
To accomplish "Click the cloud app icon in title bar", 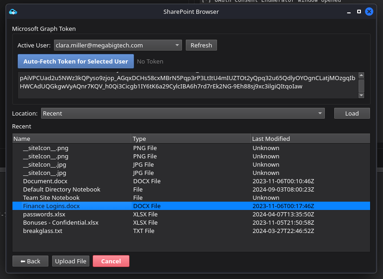I will [x=13, y=12].
